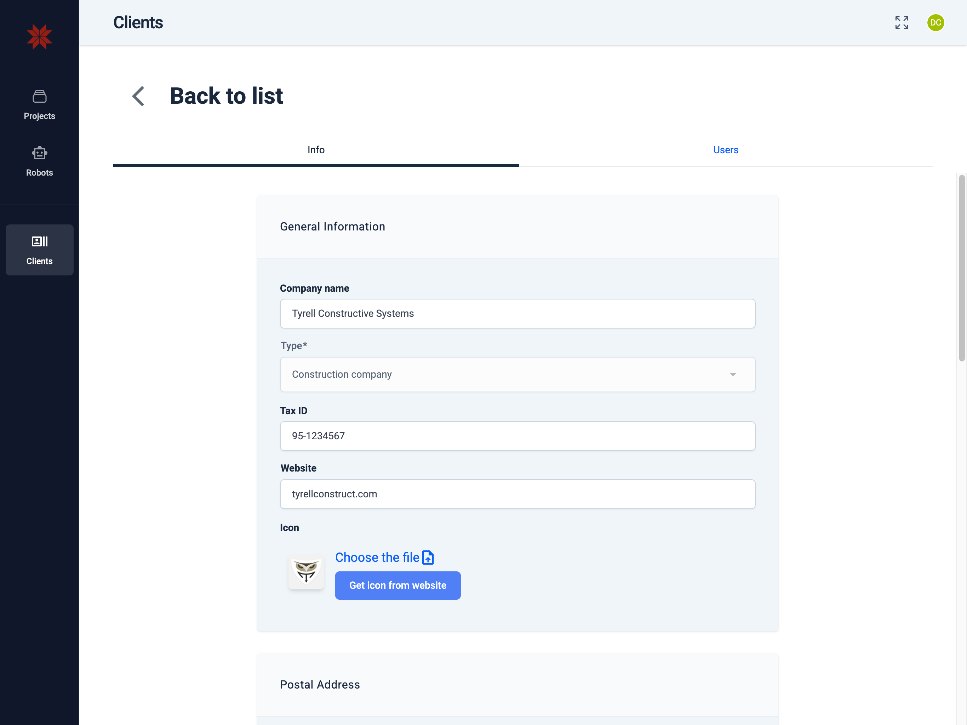Click the Back to list heading
The height and width of the screenshot is (725, 967).
pyautogui.click(x=226, y=96)
